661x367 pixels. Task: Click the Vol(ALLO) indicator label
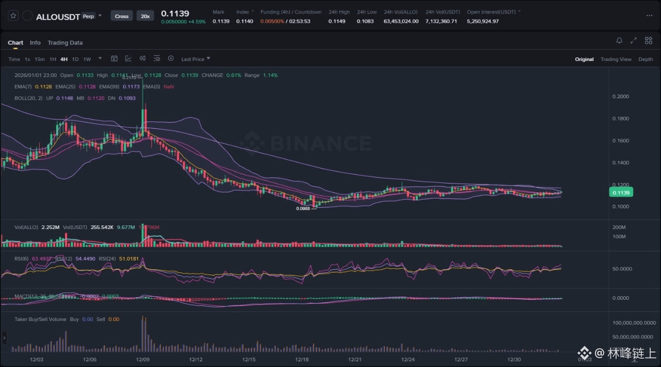tap(25, 227)
